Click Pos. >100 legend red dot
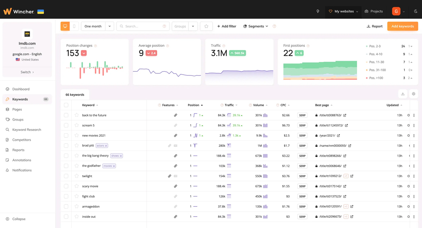 pyautogui.click(x=367, y=78)
